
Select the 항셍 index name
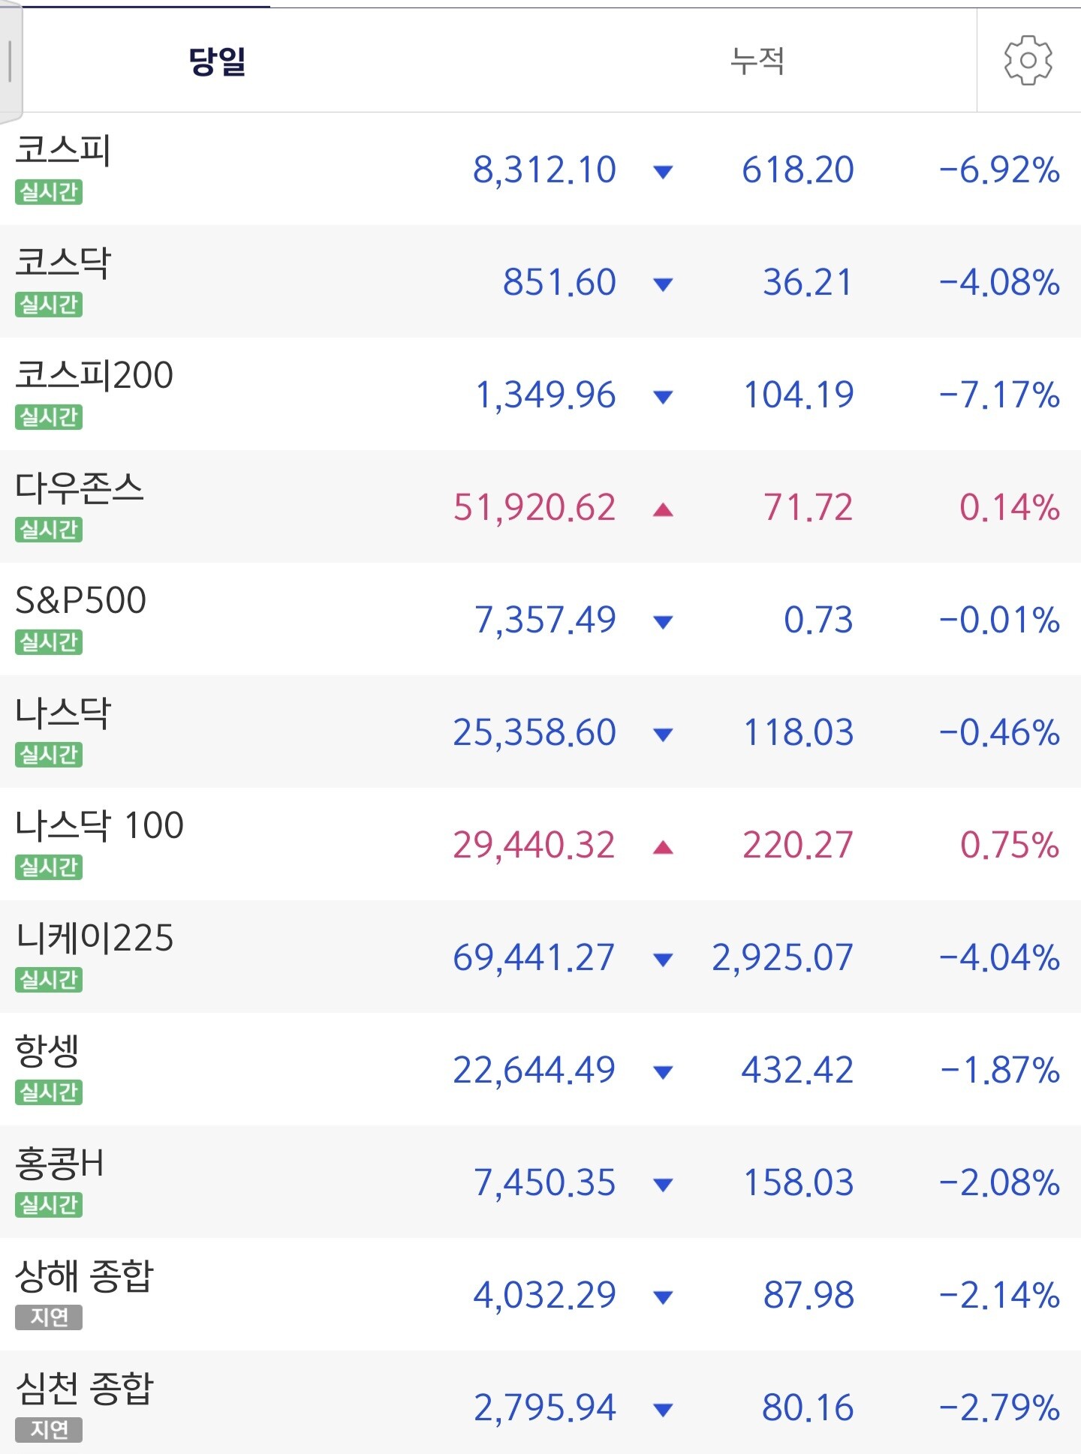[x=47, y=1050]
